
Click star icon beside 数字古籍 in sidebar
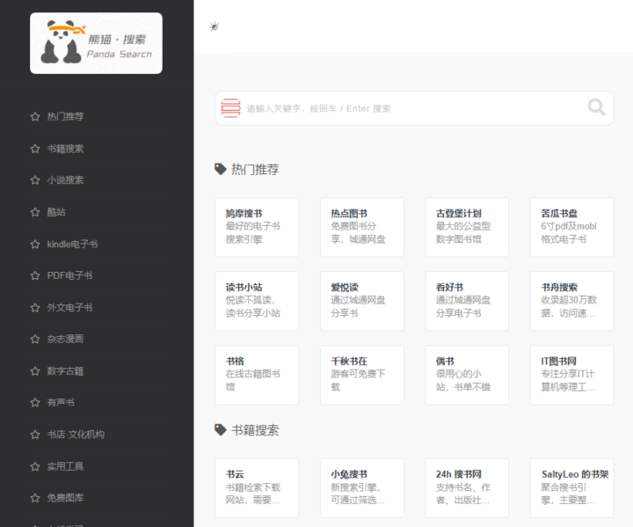(x=35, y=371)
